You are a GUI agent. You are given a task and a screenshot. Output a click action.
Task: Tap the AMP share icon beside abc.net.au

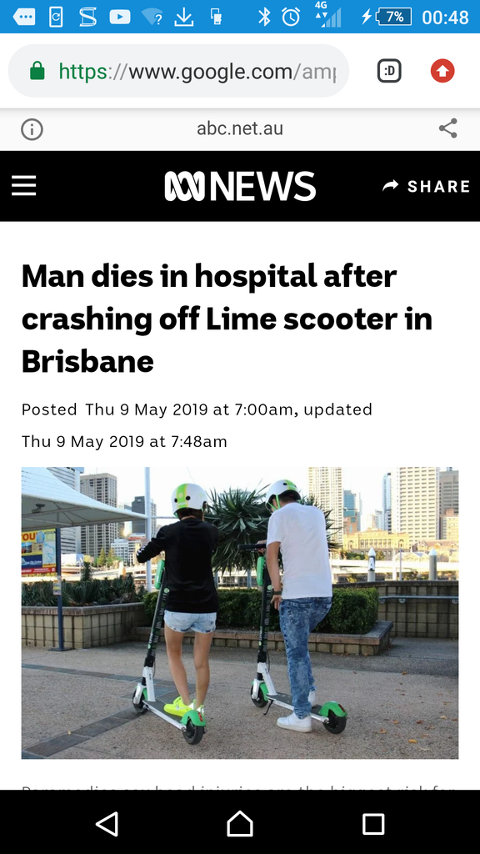447,128
